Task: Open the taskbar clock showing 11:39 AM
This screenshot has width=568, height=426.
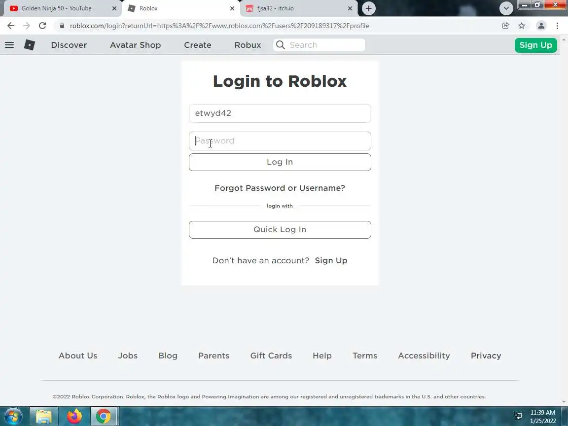Action: coord(543,417)
